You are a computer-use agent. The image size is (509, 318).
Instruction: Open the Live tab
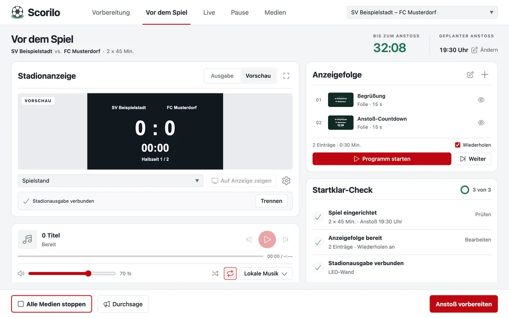coord(209,12)
